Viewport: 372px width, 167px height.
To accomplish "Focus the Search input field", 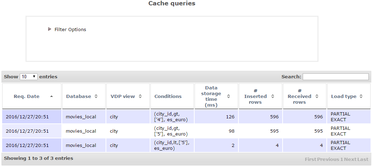I will 335,77.
